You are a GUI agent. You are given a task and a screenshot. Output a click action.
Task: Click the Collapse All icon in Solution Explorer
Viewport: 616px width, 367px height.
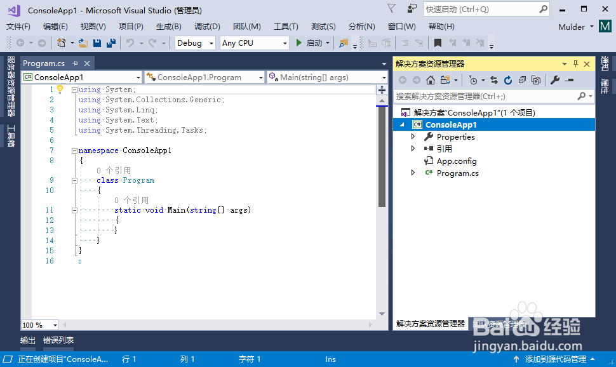tap(522, 80)
